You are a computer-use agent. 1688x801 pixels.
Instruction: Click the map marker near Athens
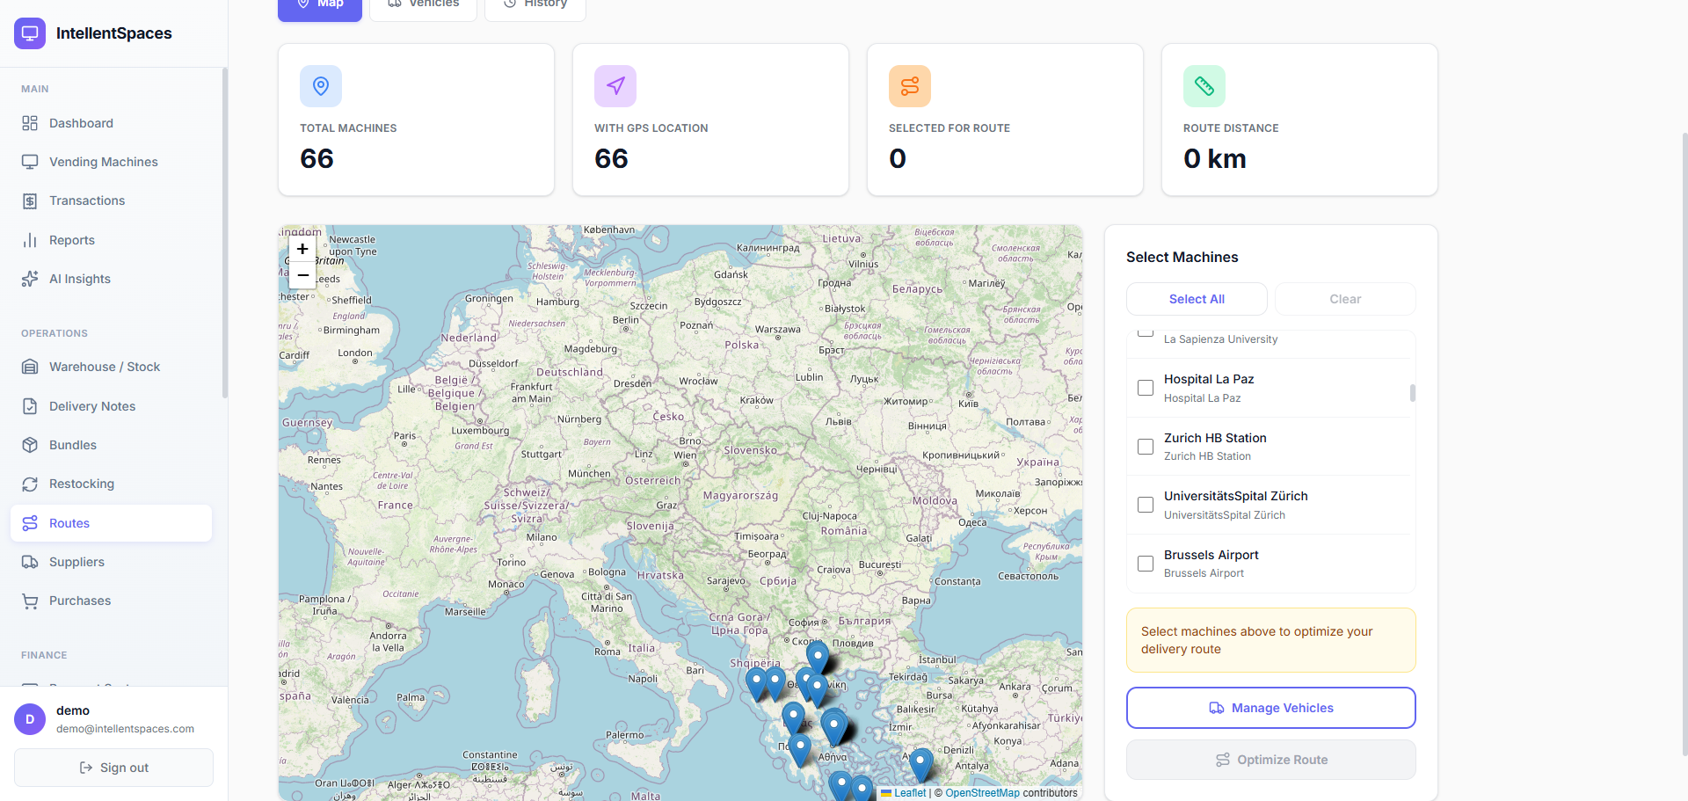[x=833, y=728]
